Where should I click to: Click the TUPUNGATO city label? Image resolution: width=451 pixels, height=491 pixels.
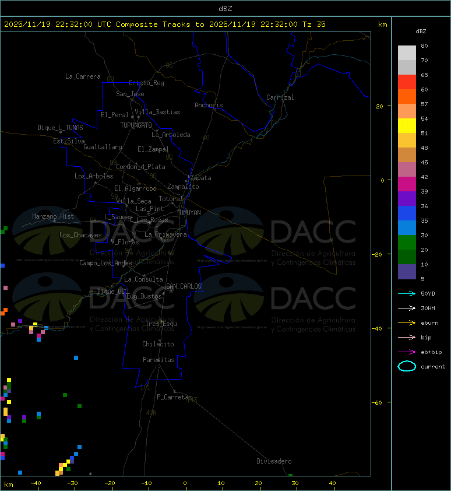(x=136, y=125)
